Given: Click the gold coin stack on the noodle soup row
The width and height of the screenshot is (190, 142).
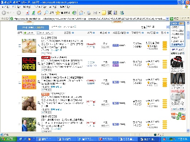Looking at the screenshot, I should click(x=165, y=46).
